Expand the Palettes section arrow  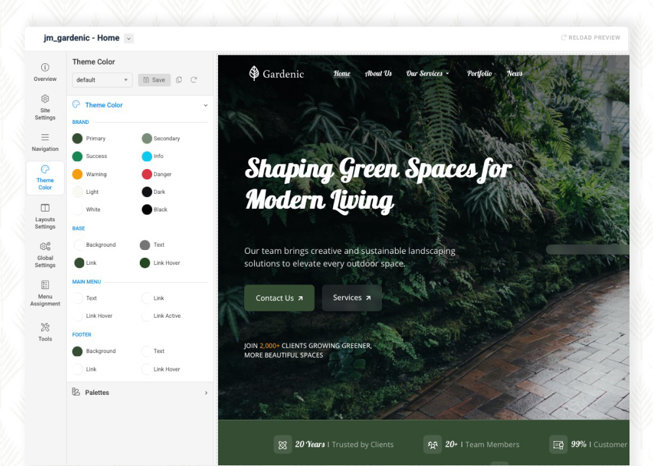click(x=206, y=393)
